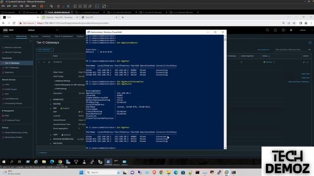Image resolution: width=314 pixels, height=176 pixels.
Task: Select Forwarding Policies in the sidebar
Action: click(x=13, y=104)
